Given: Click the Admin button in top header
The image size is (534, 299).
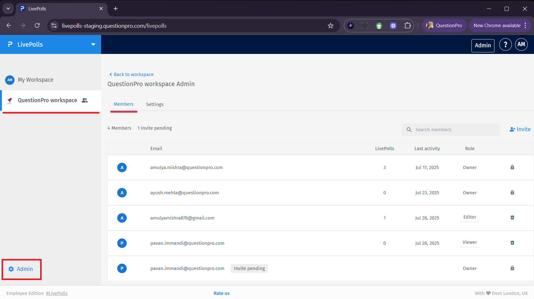Looking at the screenshot, I should pos(482,45).
